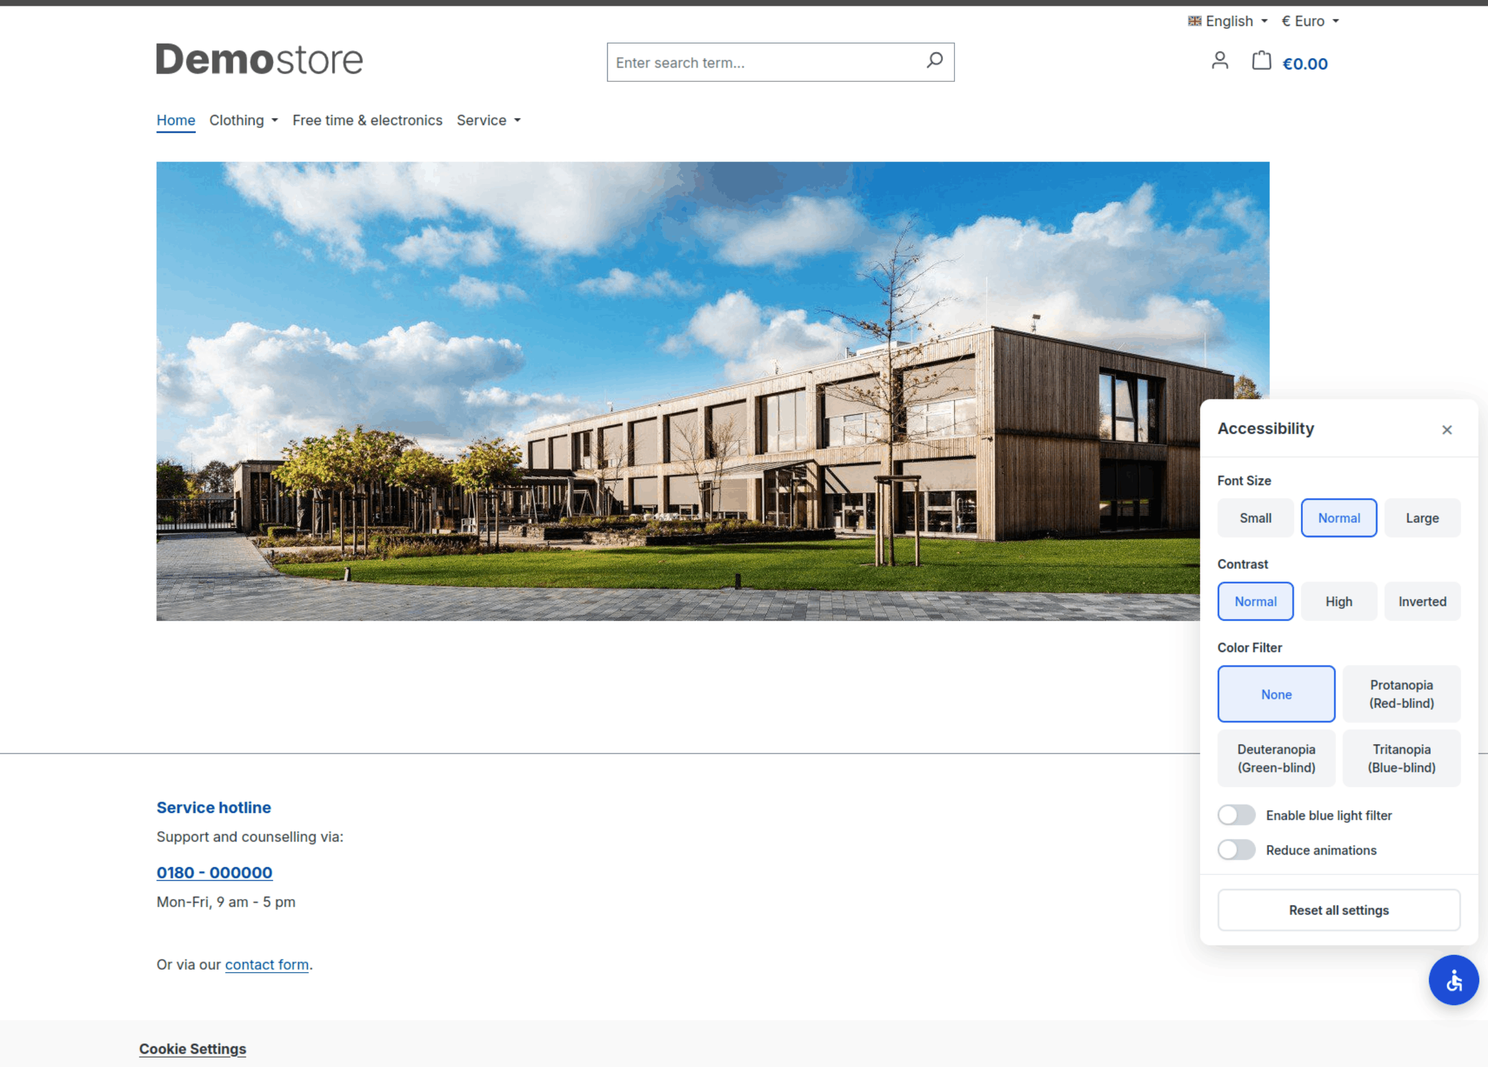Click Reset all settings button
The width and height of the screenshot is (1488, 1067).
pyautogui.click(x=1338, y=910)
